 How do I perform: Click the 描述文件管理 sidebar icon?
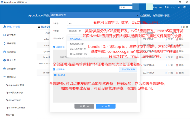tap(4, 27)
